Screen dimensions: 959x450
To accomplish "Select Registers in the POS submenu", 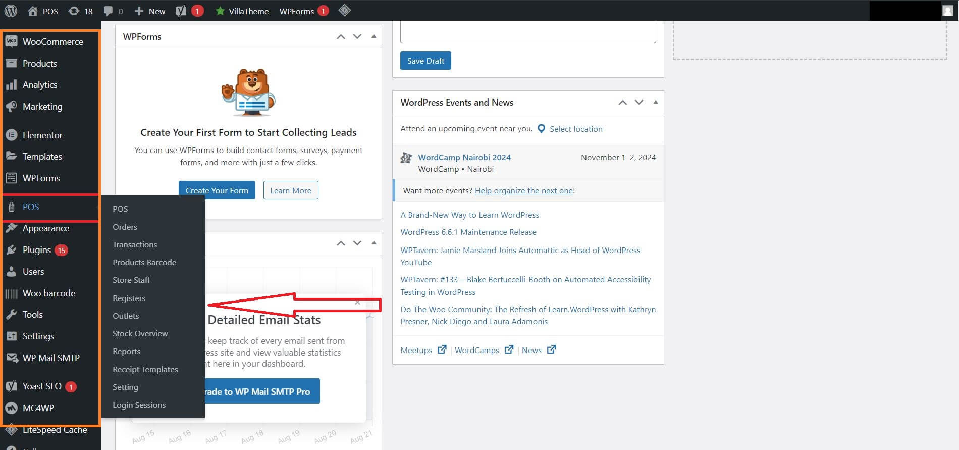I will tap(129, 298).
